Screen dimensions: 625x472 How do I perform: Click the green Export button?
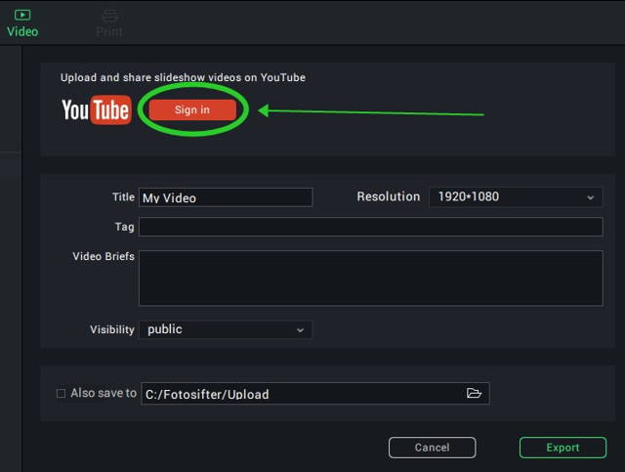click(562, 448)
